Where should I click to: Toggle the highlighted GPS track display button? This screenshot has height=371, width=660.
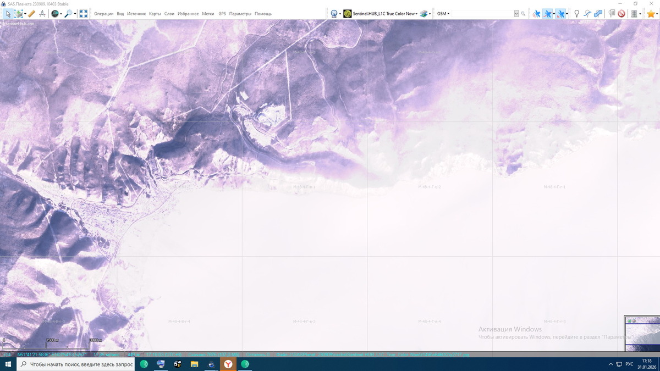tap(547, 14)
